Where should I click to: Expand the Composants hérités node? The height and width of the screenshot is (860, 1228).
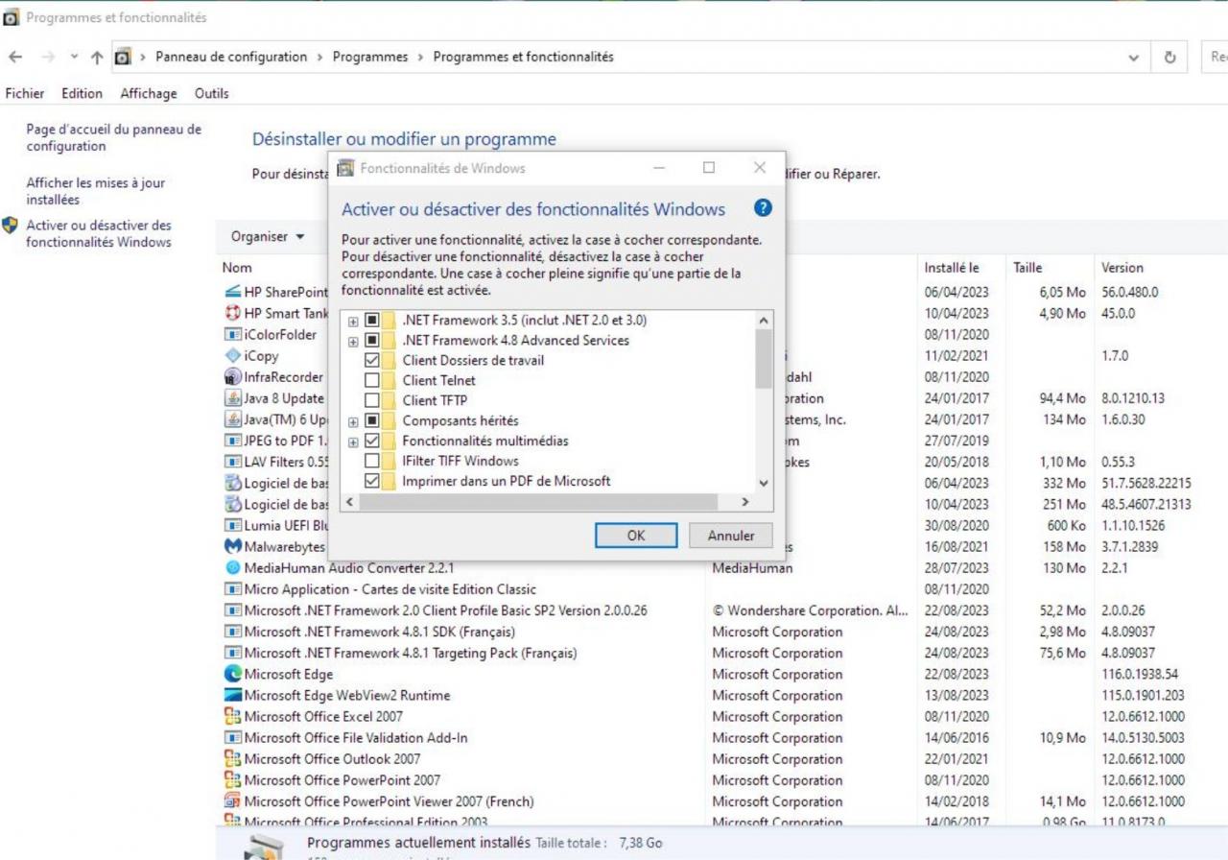coord(353,421)
